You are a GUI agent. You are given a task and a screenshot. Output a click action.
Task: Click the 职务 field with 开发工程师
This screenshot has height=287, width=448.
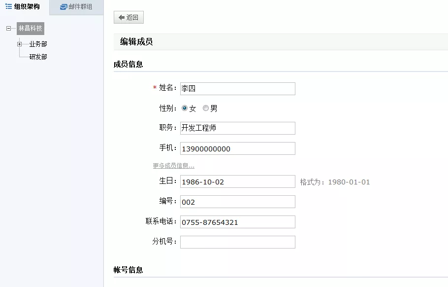point(237,128)
